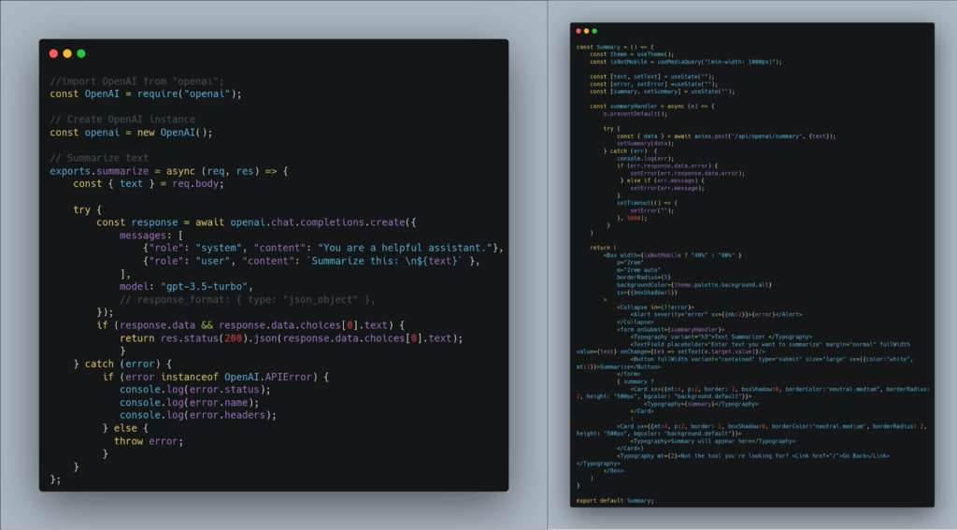Viewport: 957px width, 530px height.
Task: Click the red dot in the left code window
Action: click(53, 54)
